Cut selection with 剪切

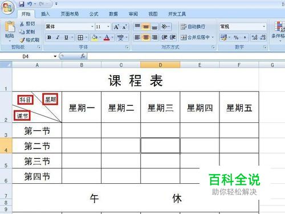pyautogui.click(x=27, y=24)
